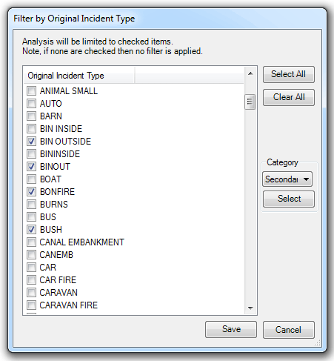Image resolution: width=334 pixels, height=361 pixels.
Task: Tick the CAR FIRE checkbox
Action: click(x=32, y=280)
